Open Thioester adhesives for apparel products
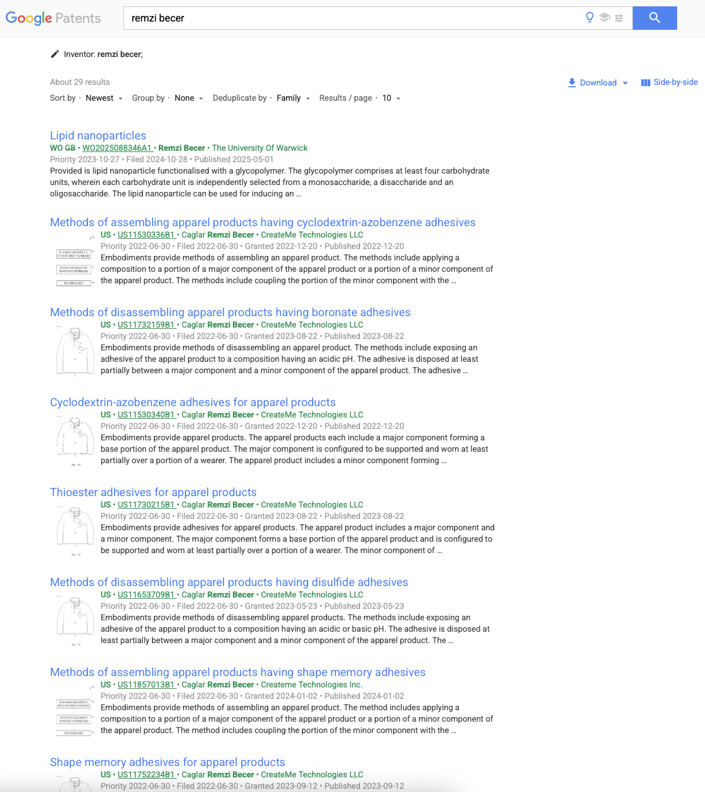705x792 pixels. tap(153, 492)
